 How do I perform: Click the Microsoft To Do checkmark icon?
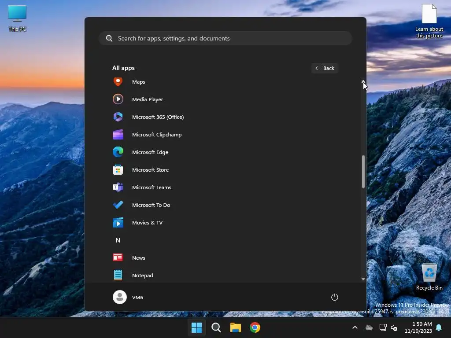118,205
